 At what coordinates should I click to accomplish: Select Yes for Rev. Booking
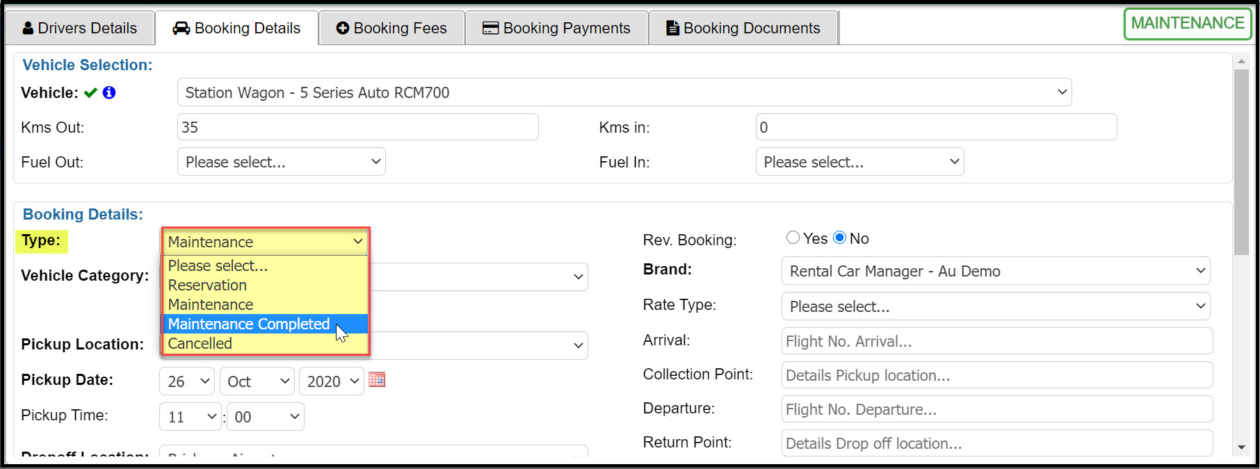coord(793,238)
